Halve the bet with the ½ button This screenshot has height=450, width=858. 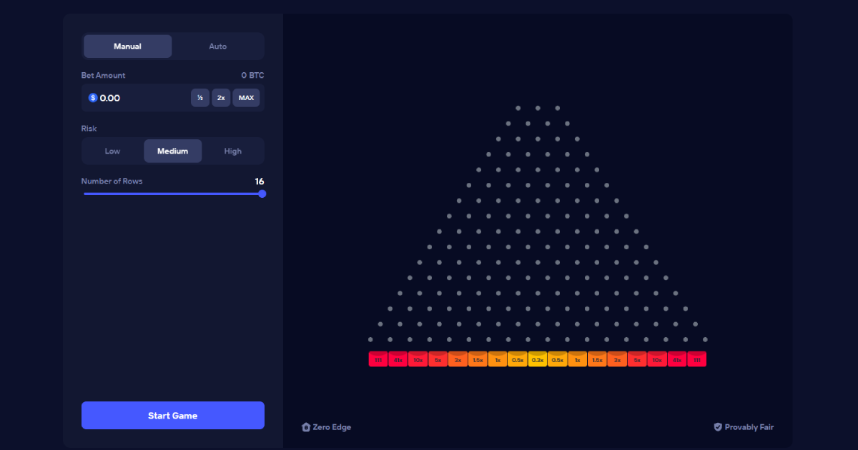point(200,98)
